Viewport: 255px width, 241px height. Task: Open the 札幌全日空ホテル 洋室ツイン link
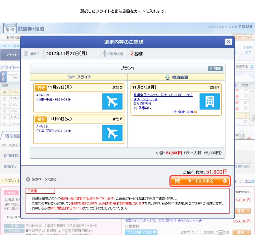pos(163,95)
